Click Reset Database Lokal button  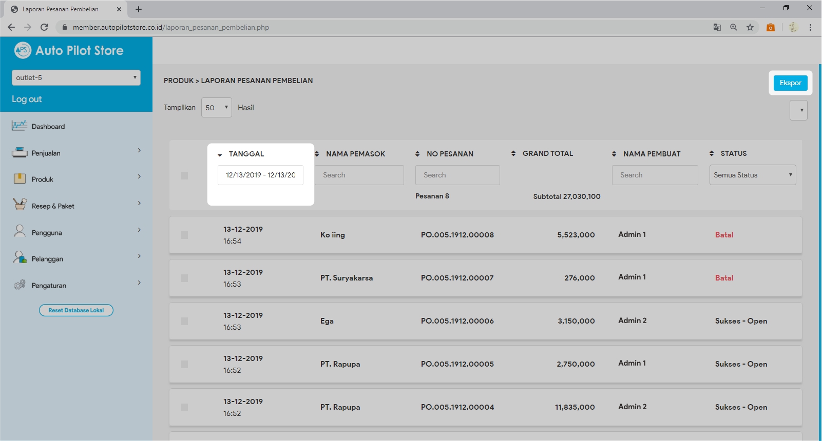point(76,310)
